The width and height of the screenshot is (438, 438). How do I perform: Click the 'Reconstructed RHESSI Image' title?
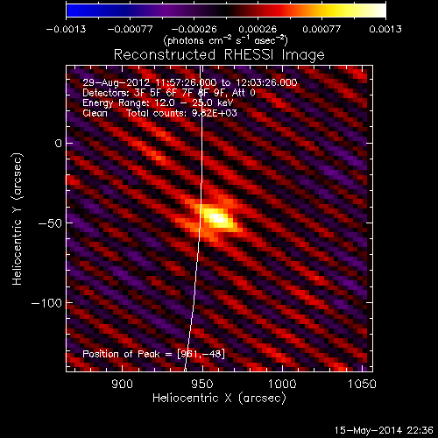click(x=219, y=55)
